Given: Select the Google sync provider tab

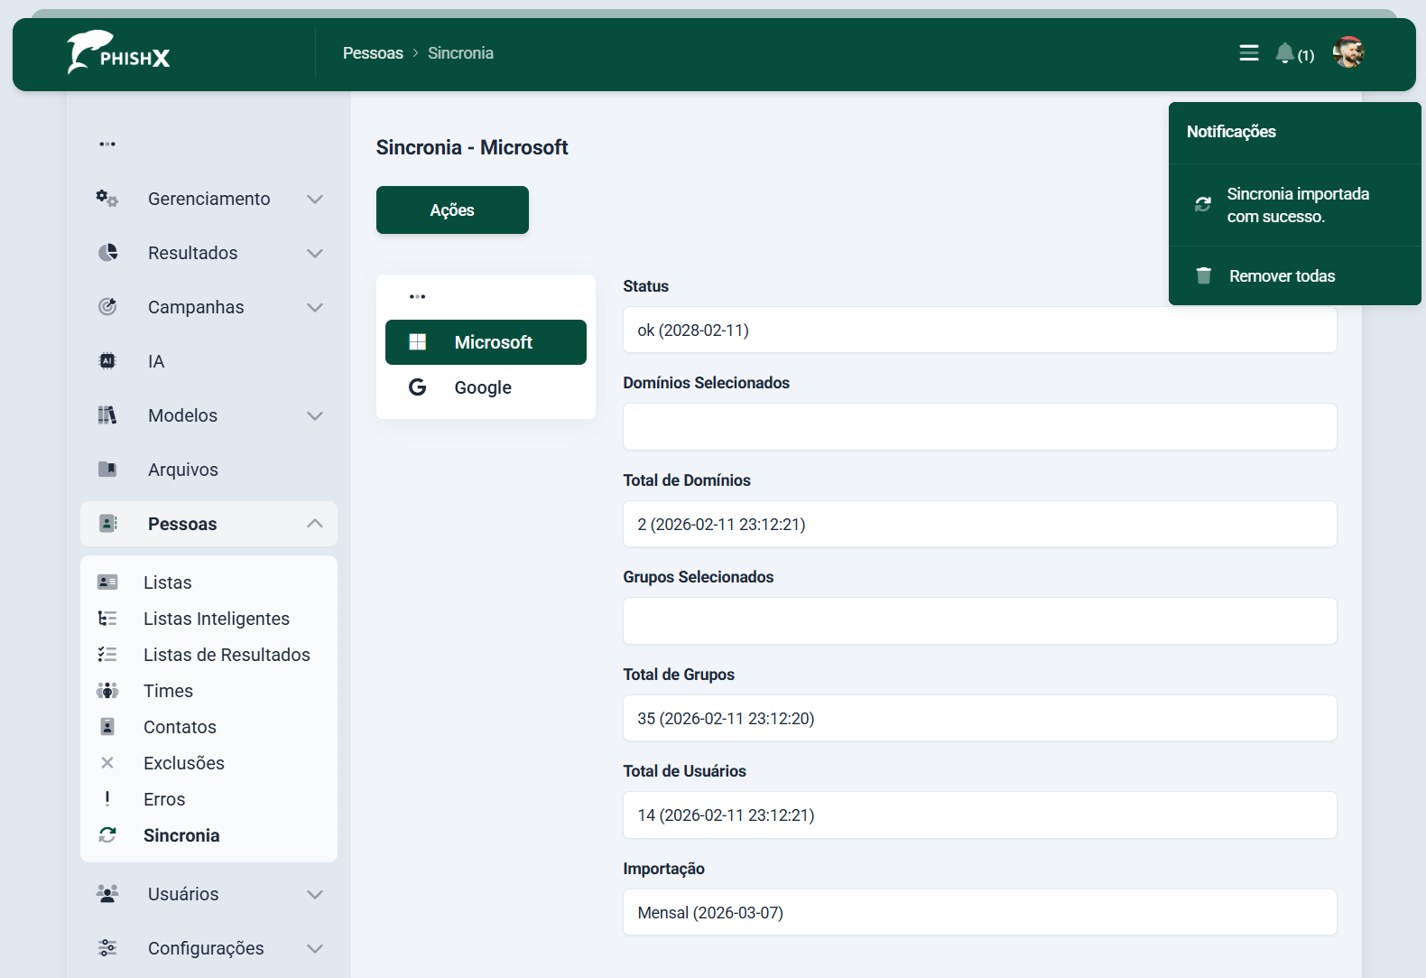Looking at the screenshot, I should click(x=485, y=387).
